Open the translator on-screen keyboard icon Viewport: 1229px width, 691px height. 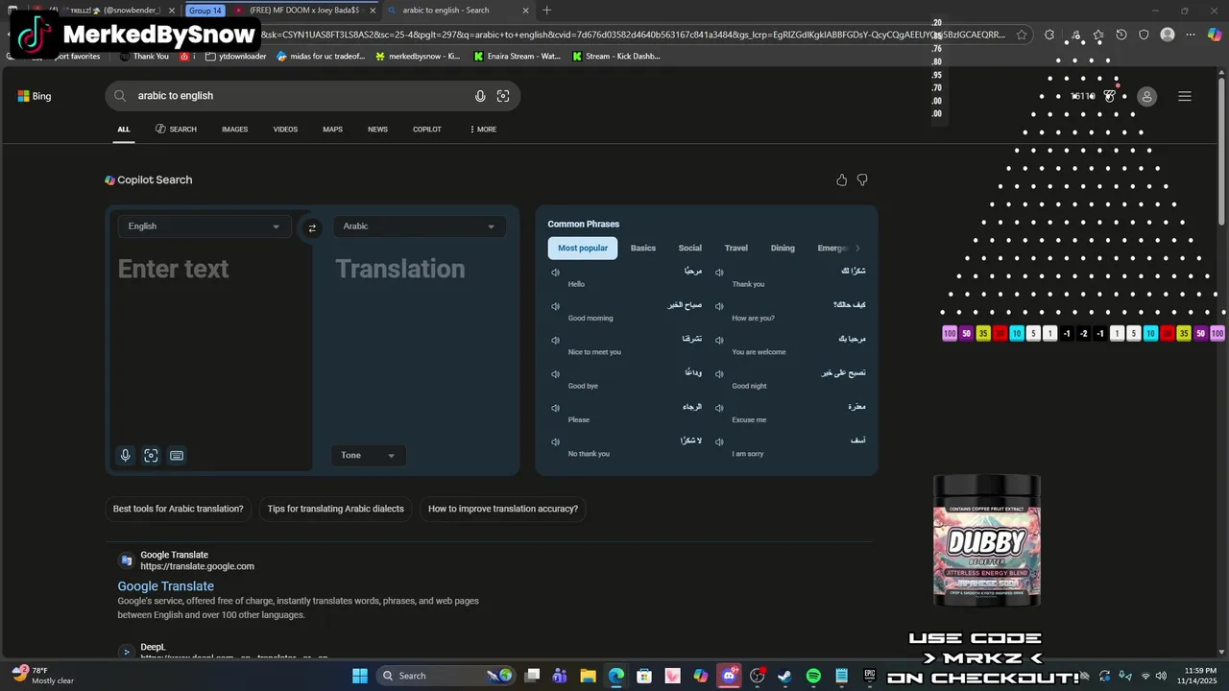[177, 456]
